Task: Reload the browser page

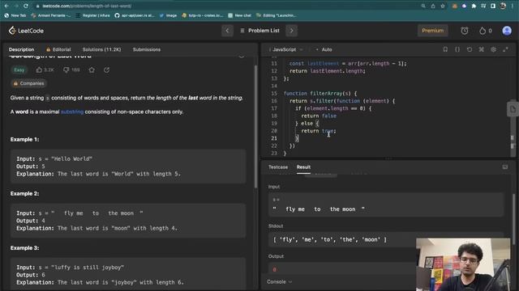Action: coord(26,6)
